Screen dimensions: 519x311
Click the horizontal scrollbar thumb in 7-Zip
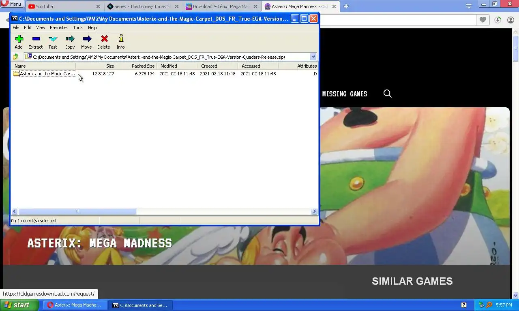tap(77, 211)
